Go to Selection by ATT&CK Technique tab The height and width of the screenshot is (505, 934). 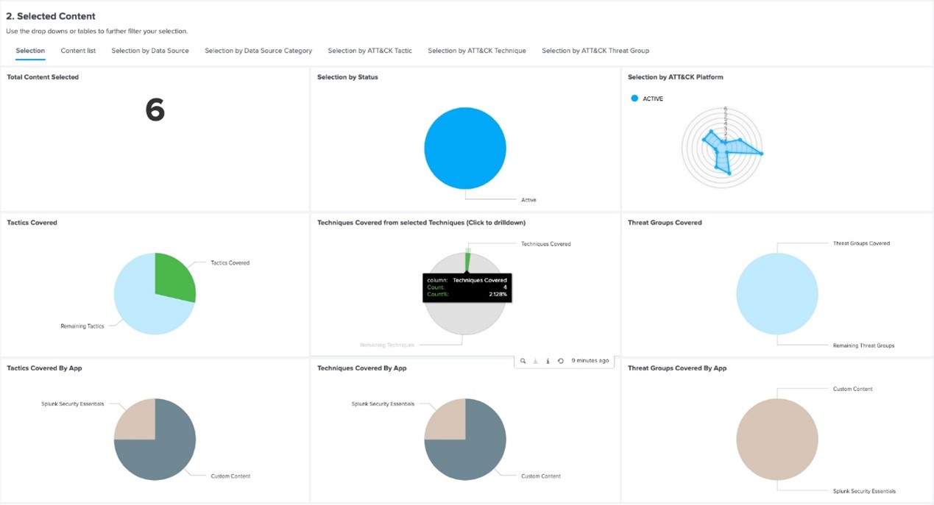click(477, 51)
